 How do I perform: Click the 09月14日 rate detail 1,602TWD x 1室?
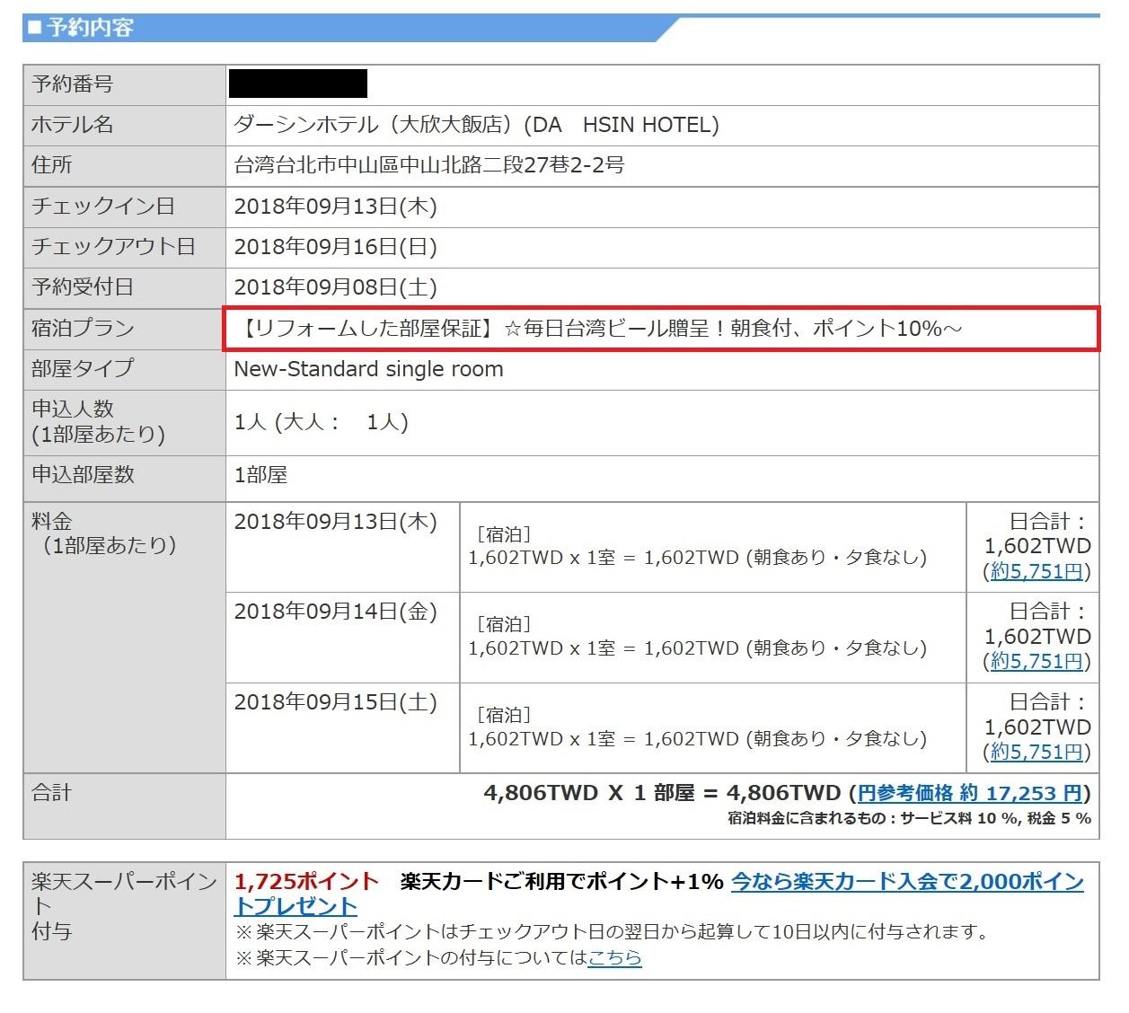tap(697, 647)
